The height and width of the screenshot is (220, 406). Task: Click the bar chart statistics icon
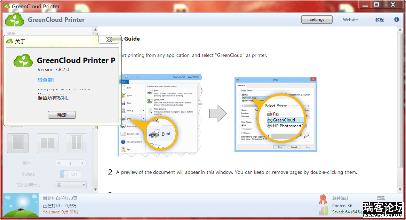(x=323, y=210)
